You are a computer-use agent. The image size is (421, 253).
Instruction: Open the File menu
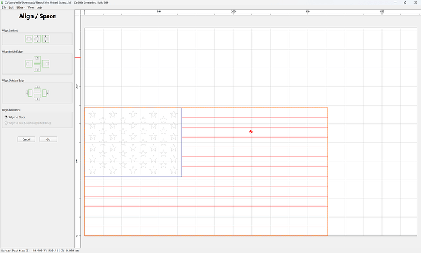tap(4, 7)
